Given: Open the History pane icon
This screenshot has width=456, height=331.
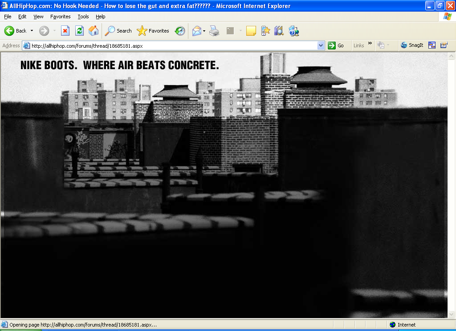Looking at the screenshot, I should coord(180,31).
